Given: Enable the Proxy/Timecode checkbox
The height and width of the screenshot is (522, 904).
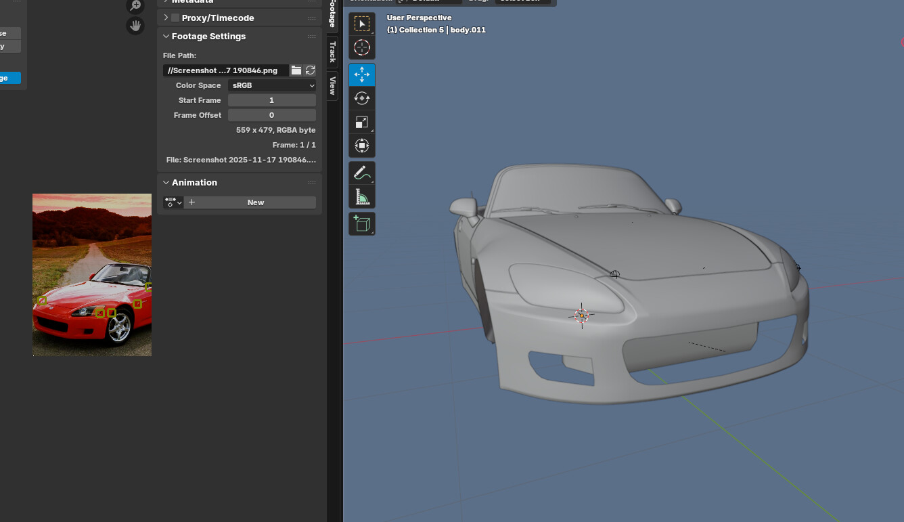Looking at the screenshot, I should coord(175,18).
